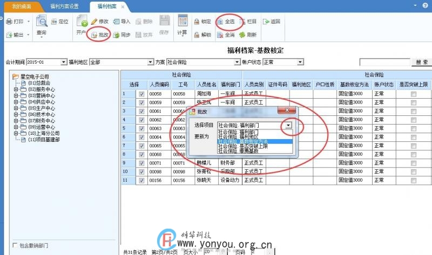Uncheck the selection box for row 00059
This screenshot has width=432, height=255.
coord(141,102)
